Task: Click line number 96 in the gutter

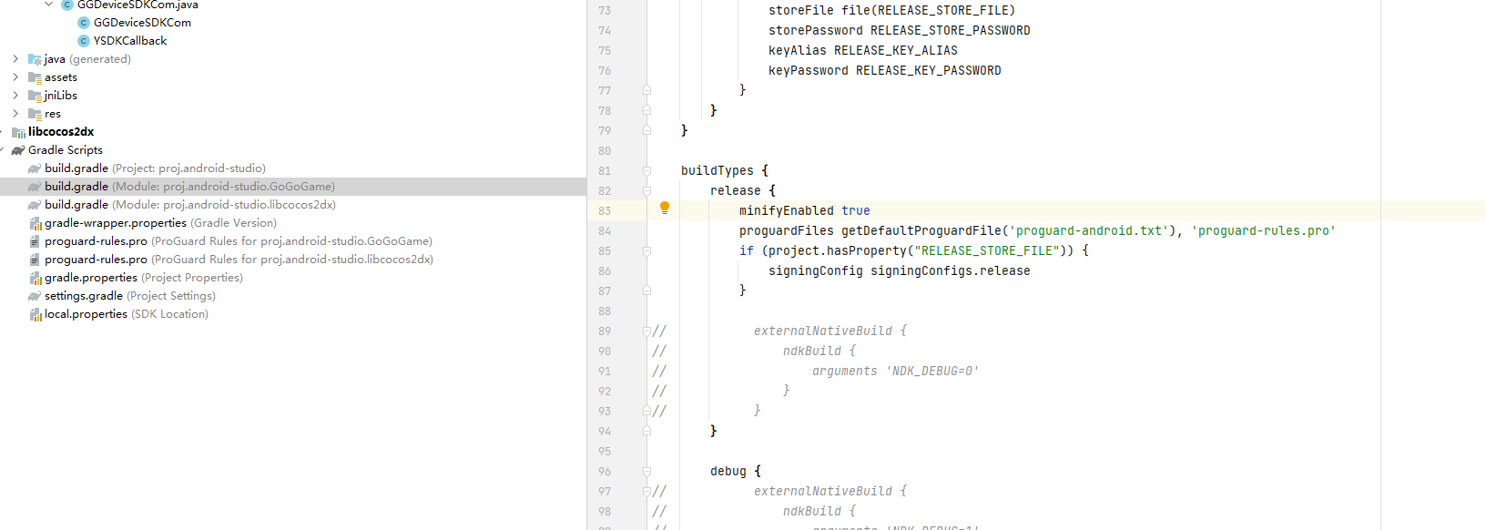Action: 605,471
